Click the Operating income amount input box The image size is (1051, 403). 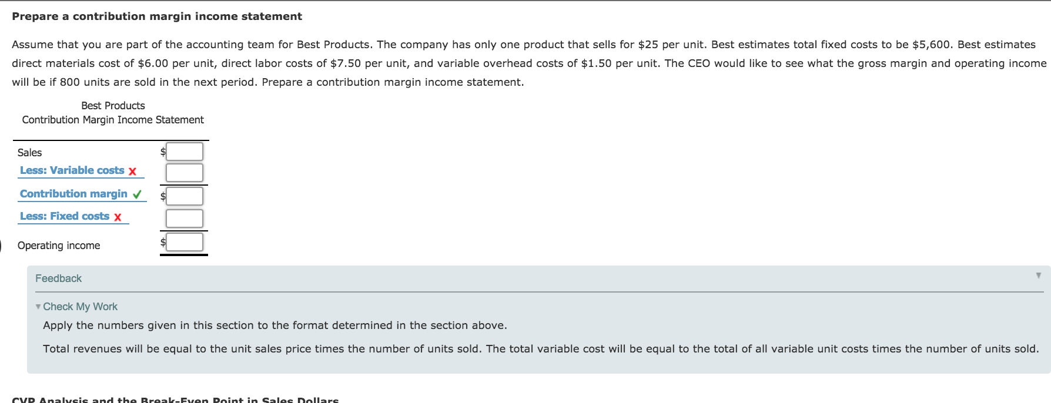184,241
